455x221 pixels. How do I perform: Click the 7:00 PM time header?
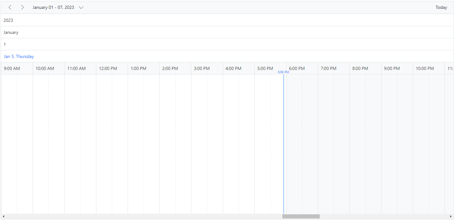tap(334, 68)
